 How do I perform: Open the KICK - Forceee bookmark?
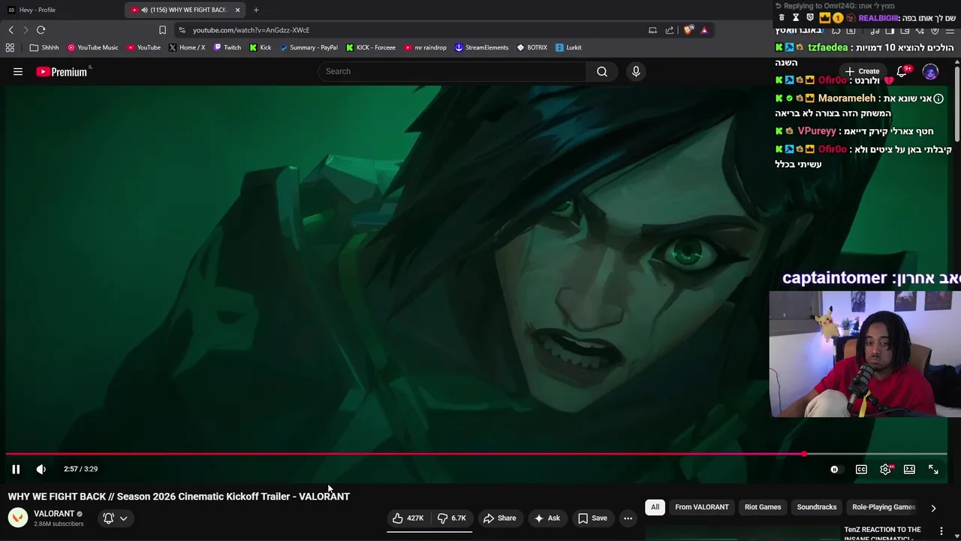click(x=371, y=47)
